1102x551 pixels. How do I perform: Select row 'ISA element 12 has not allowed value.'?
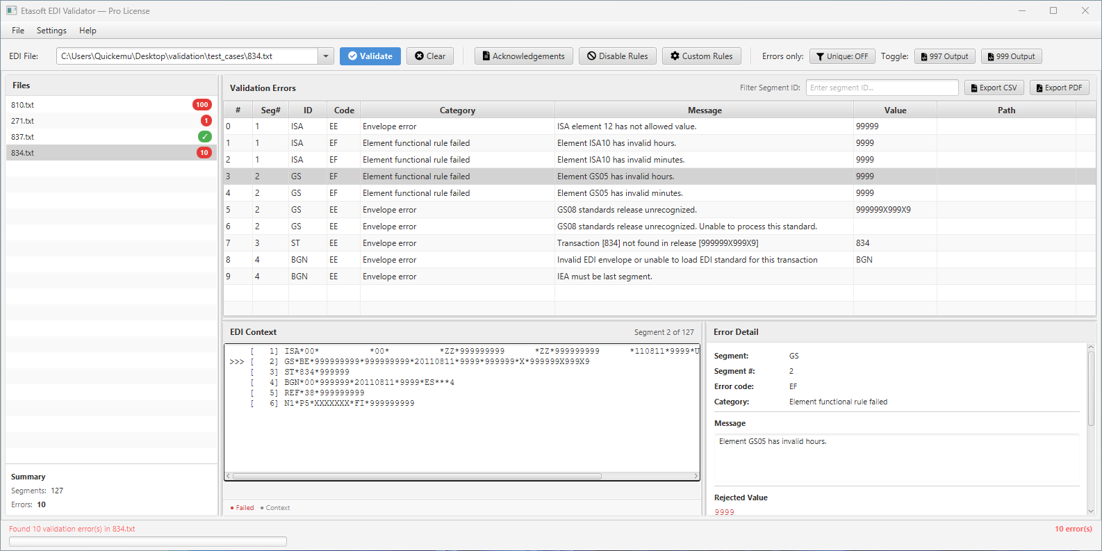[659, 126]
